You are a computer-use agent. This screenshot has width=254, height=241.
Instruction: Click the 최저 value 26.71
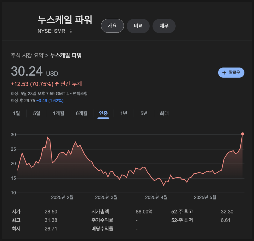[x=51, y=229]
